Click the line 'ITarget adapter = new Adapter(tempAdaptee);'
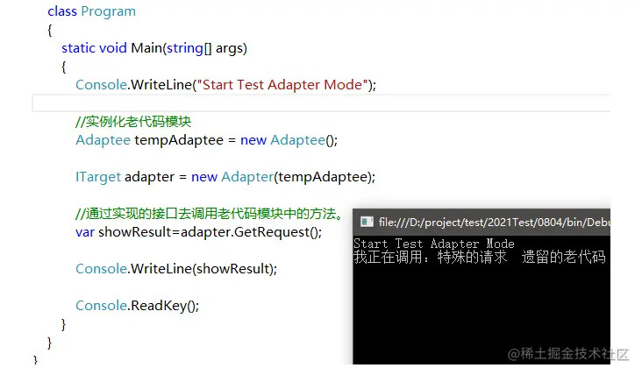This screenshot has width=642, height=375. point(225,177)
